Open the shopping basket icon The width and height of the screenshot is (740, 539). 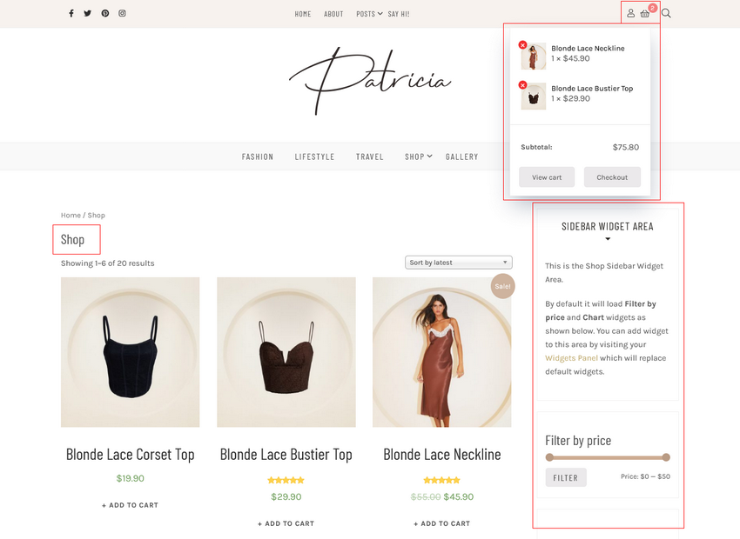[644, 14]
